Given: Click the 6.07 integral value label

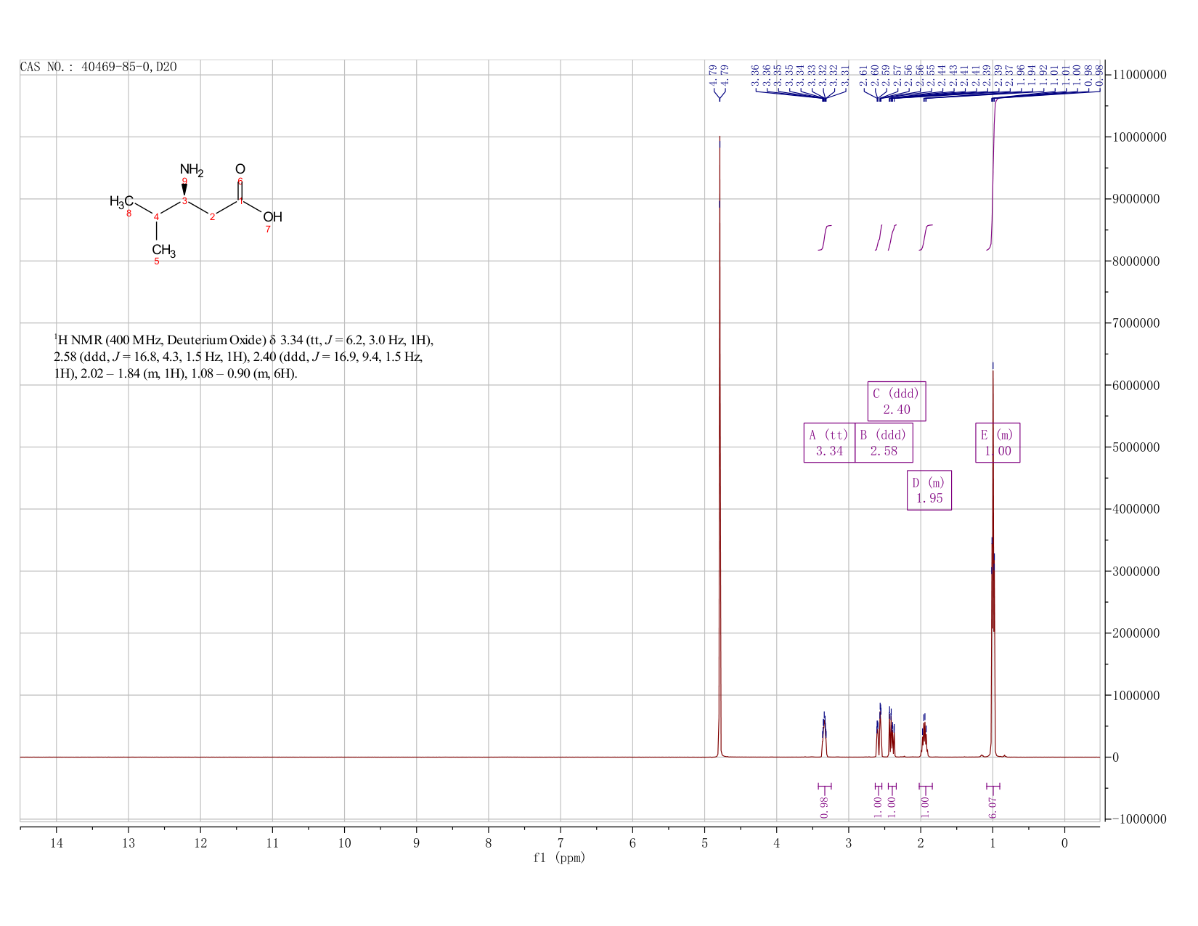Looking at the screenshot, I should tap(993, 807).
